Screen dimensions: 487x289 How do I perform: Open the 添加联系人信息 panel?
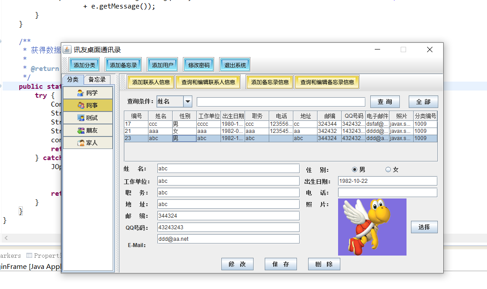pyautogui.click(x=151, y=82)
